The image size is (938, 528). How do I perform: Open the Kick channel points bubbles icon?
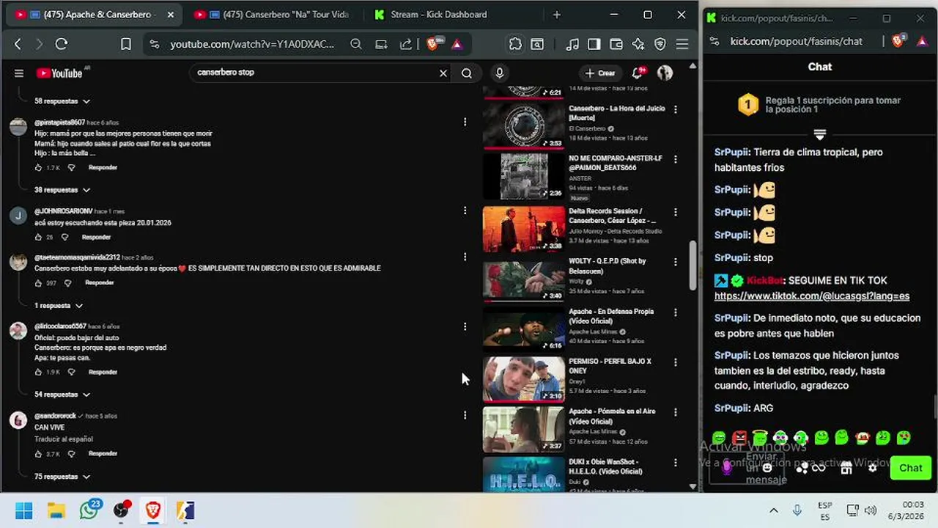pos(802,468)
